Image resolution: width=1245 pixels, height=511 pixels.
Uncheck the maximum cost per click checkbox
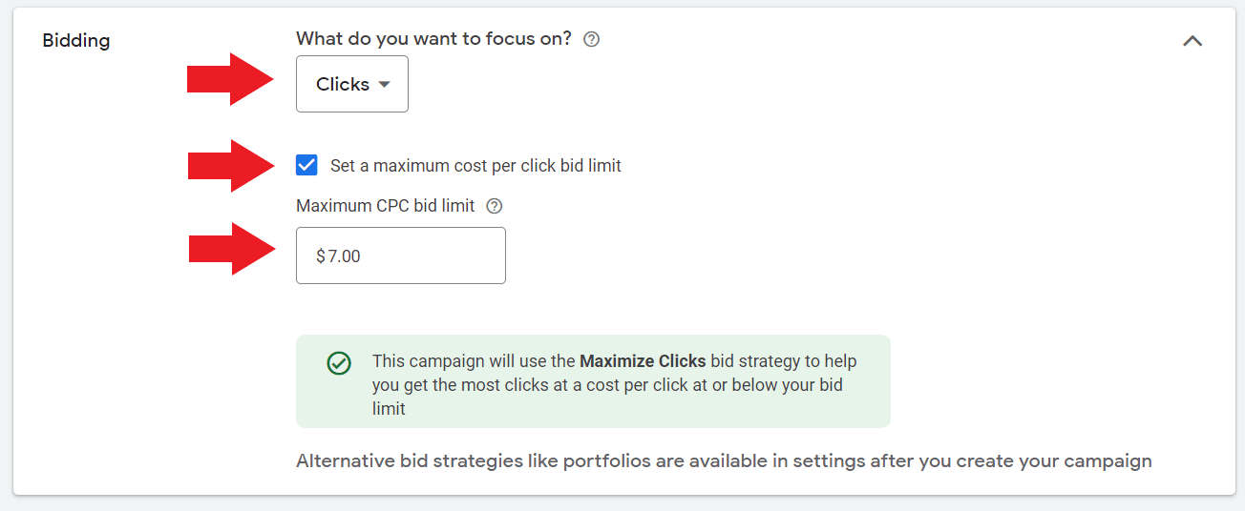[306, 166]
